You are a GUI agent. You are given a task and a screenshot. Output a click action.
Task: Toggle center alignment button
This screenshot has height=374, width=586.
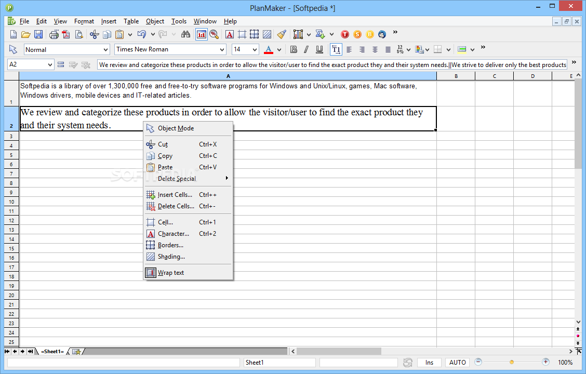(x=375, y=49)
